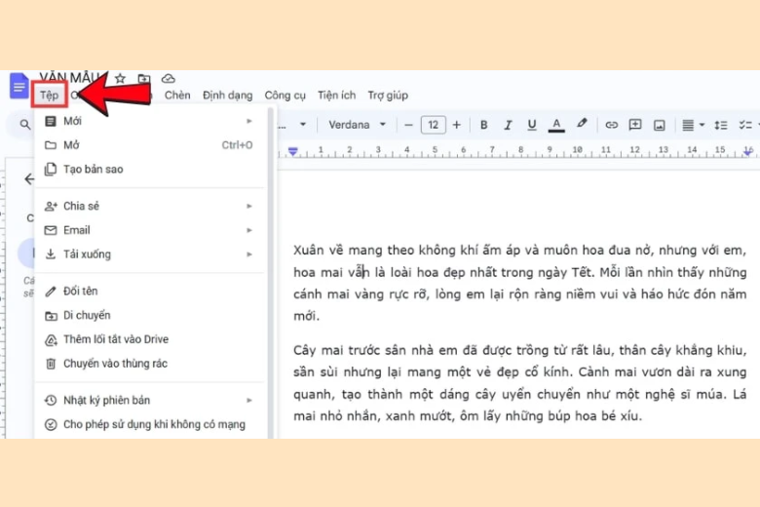
Task: Toggle italic formatting
Action: (x=508, y=125)
